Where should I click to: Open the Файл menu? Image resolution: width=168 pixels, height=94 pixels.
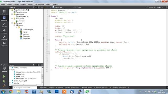[x=3, y=4]
